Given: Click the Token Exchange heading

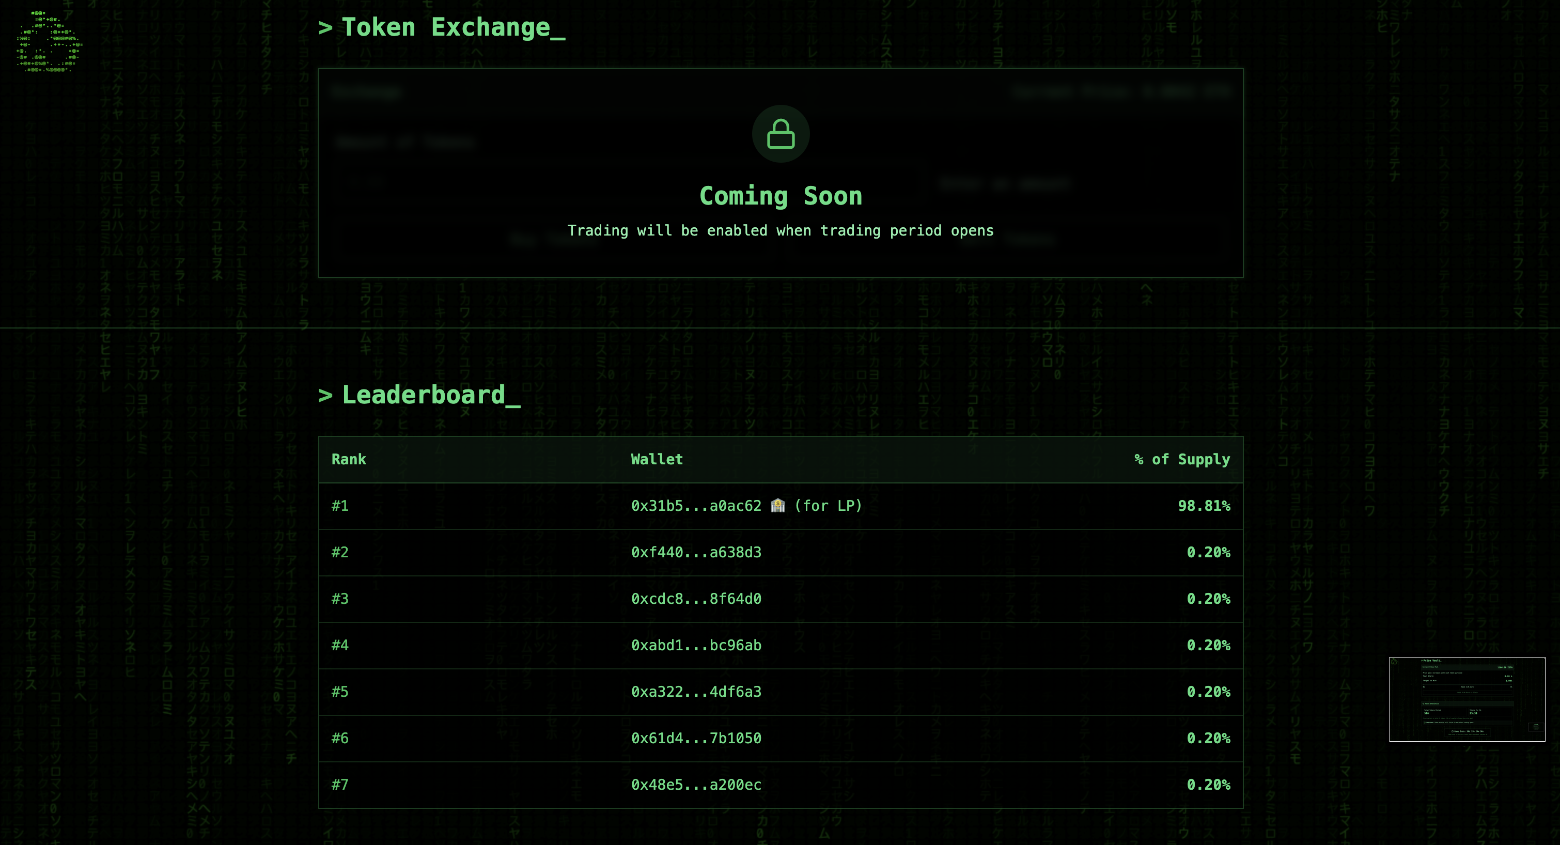Looking at the screenshot, I should (442, 28).
